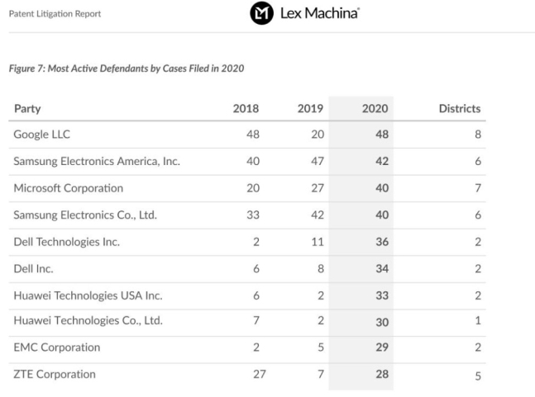Click the 2019 column header

311,108
